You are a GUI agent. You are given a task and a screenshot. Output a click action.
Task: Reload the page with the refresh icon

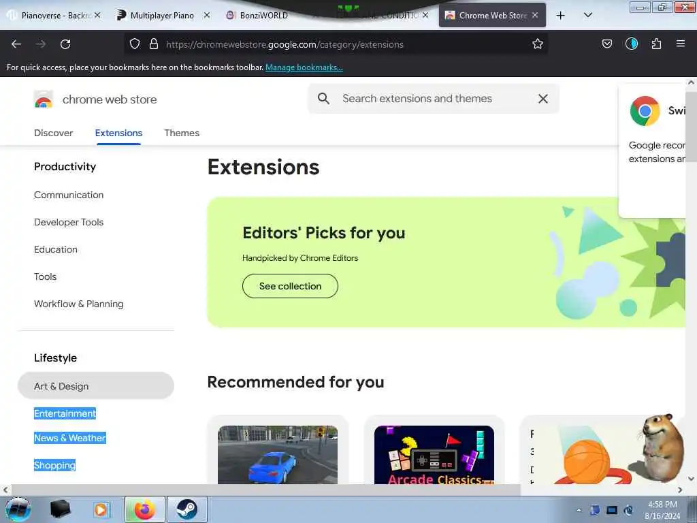click(65, 44)
